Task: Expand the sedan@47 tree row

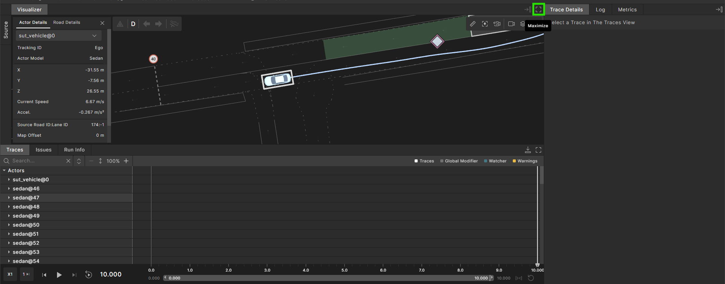Action: 9,198
